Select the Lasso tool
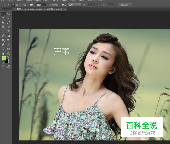Screen dimensions: 170x144 (3, 18)
